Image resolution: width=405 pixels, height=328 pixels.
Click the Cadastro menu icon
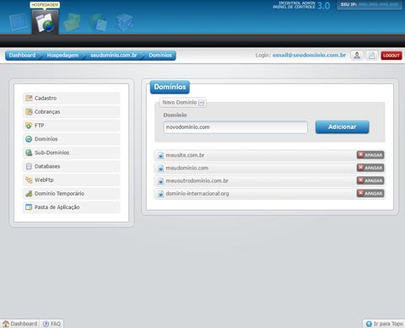29,98
